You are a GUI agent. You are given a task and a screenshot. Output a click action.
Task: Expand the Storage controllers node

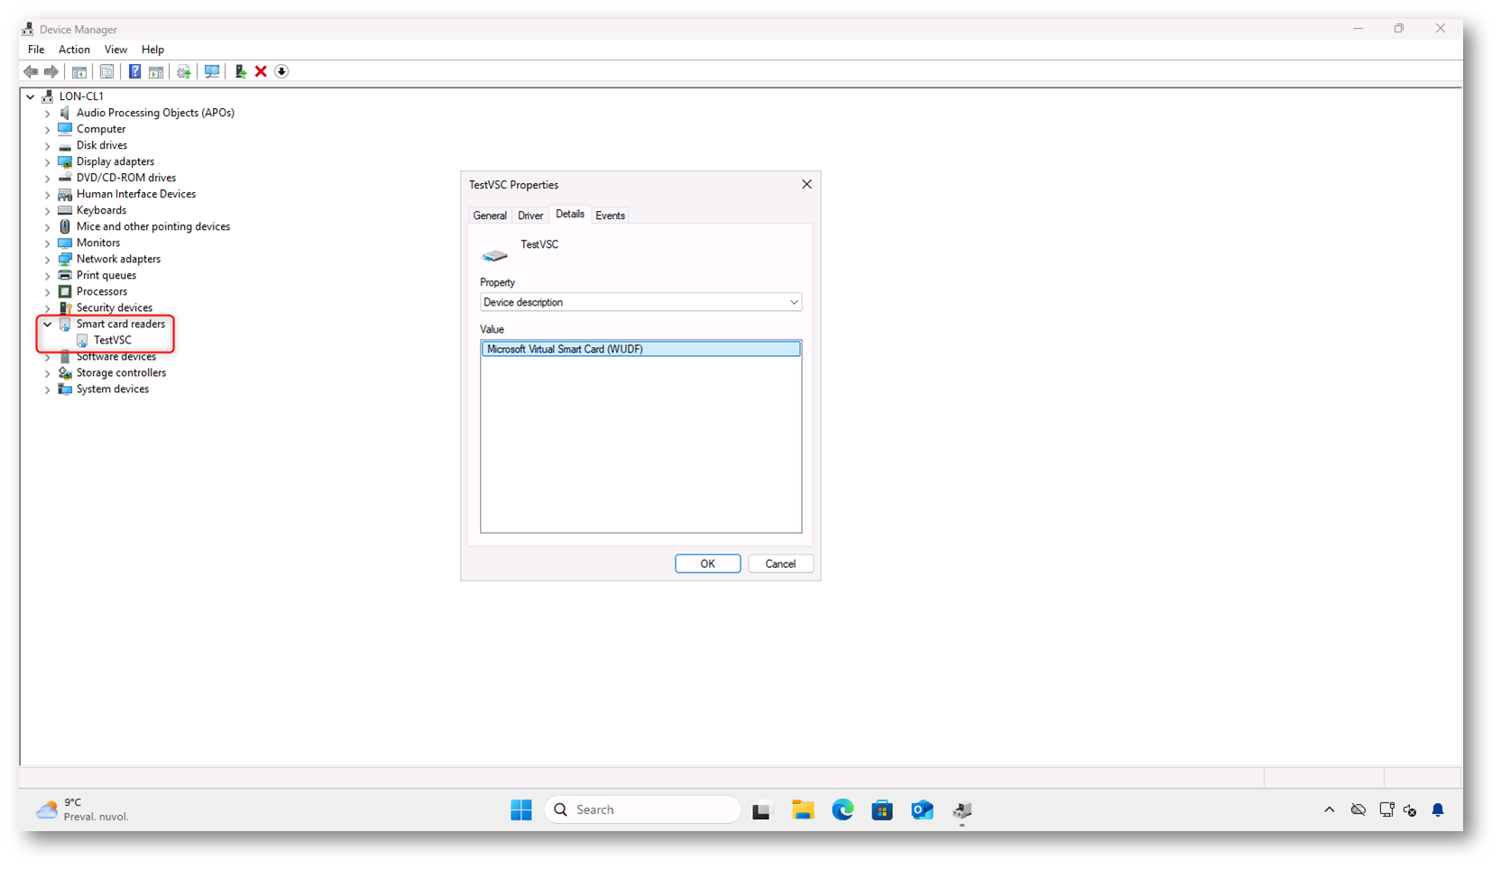pos(48,372)
